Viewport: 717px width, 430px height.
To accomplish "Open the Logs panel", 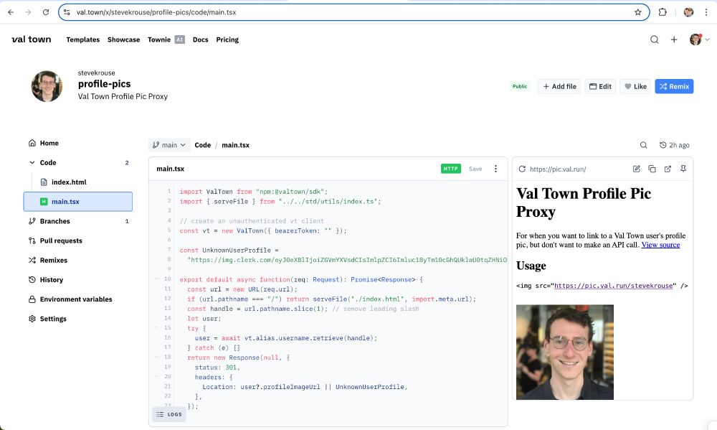I will [x=169, y=414].
